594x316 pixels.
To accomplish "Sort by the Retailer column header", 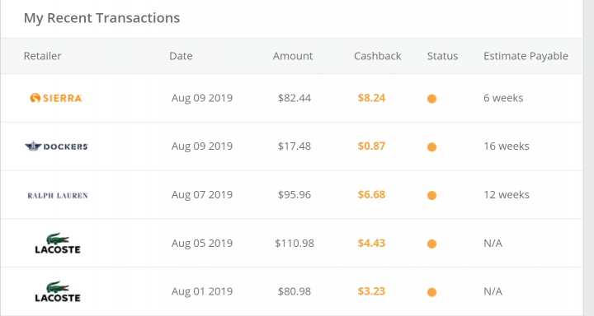I will pyautogui.click(x=42, y=56).
